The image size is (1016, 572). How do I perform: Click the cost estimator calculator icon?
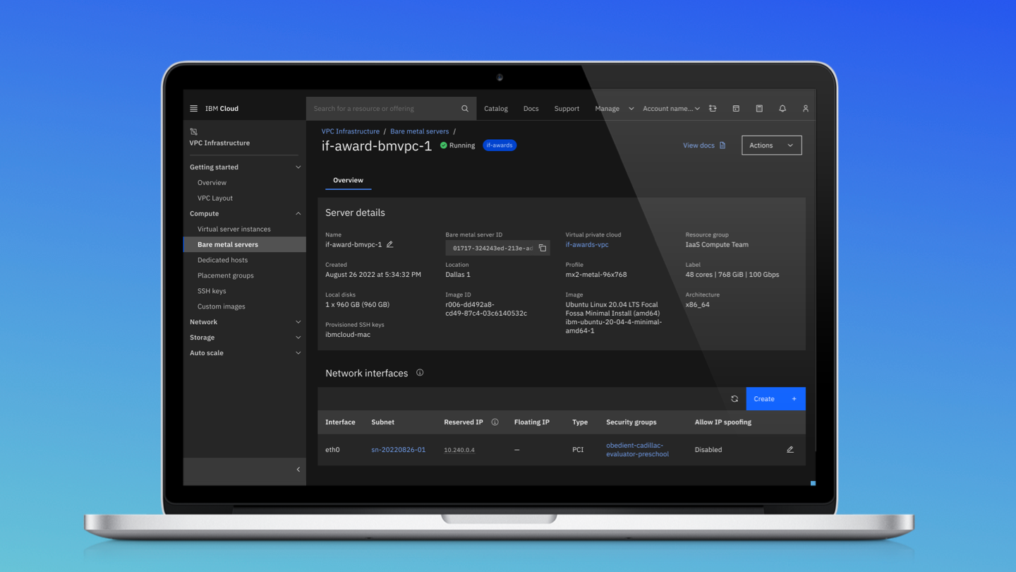[x=758, y=108]
